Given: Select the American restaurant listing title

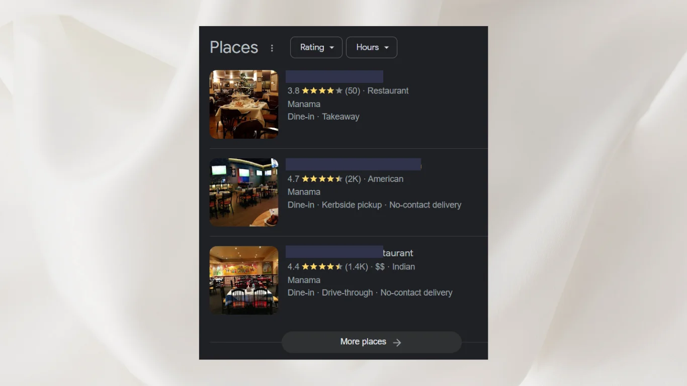Looking at the screenshot, I should 354,164.
